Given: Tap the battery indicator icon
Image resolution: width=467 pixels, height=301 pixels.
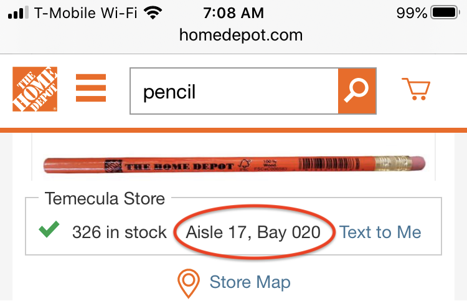Looking at the screenshot, I should coord(445,13).
